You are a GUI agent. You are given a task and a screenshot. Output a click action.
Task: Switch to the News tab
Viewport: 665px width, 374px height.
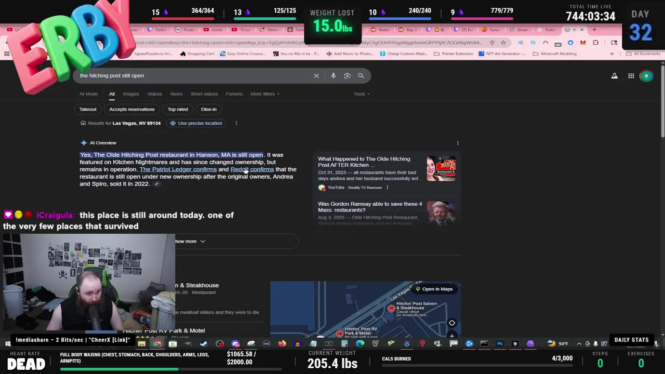pyautogui.click(x=176, y=94)
